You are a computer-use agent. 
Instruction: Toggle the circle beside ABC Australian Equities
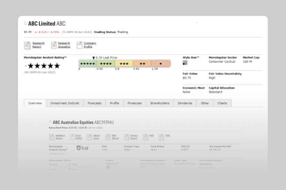pyautogui.click(x=50, y=122)
